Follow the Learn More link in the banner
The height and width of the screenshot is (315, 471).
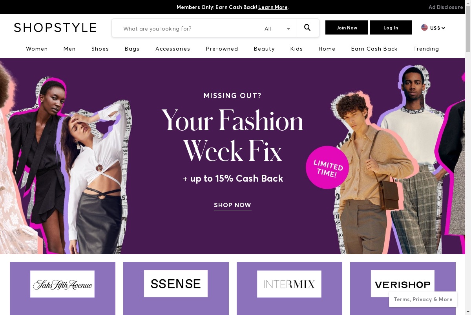click(x=273, y=7)
